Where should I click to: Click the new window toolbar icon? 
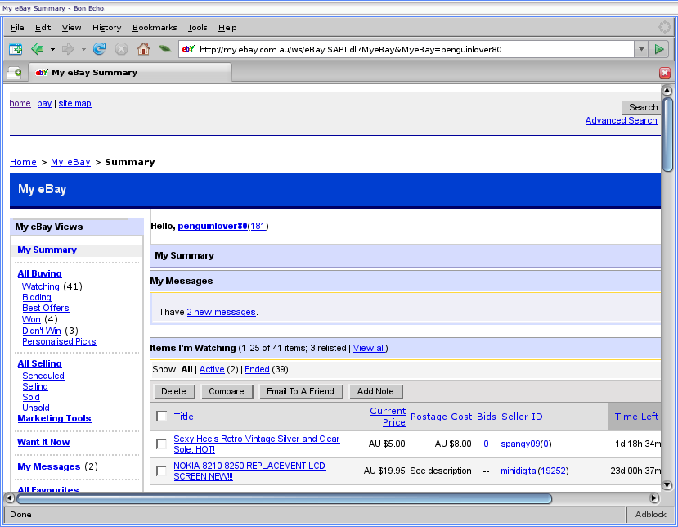pos(16,49)
